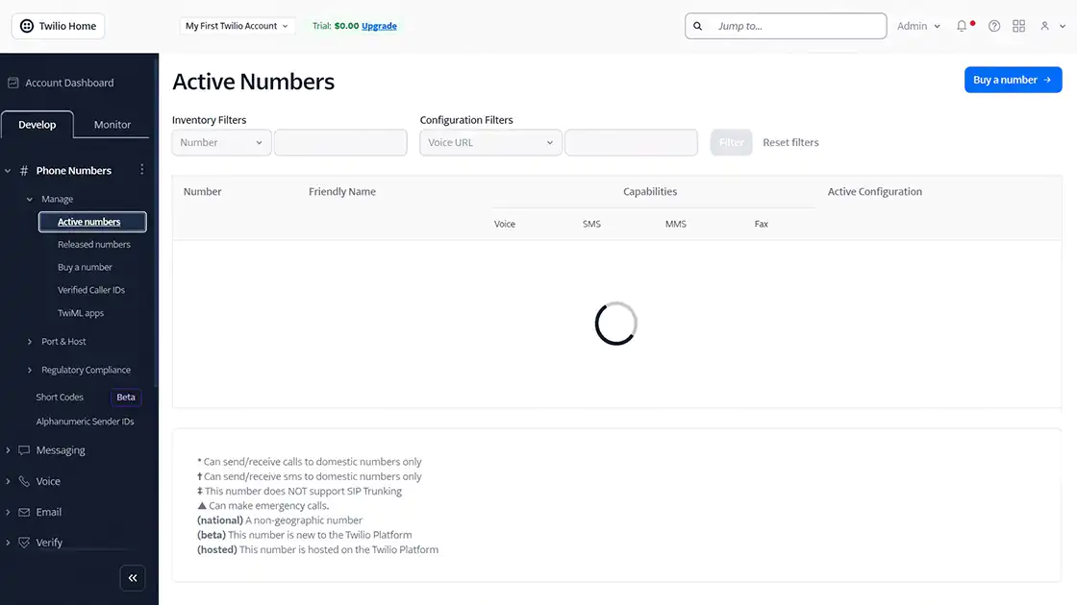
Task: Click the Account Dashboard chart icon
Action: coord(13,83)
